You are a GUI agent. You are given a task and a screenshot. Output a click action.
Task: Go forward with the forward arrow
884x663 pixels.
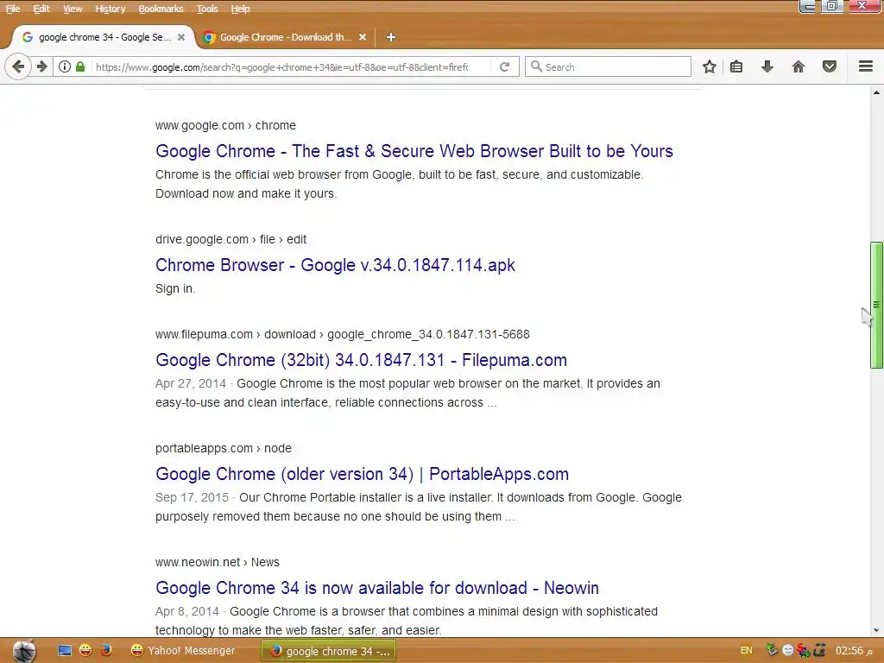coord(42,66)
